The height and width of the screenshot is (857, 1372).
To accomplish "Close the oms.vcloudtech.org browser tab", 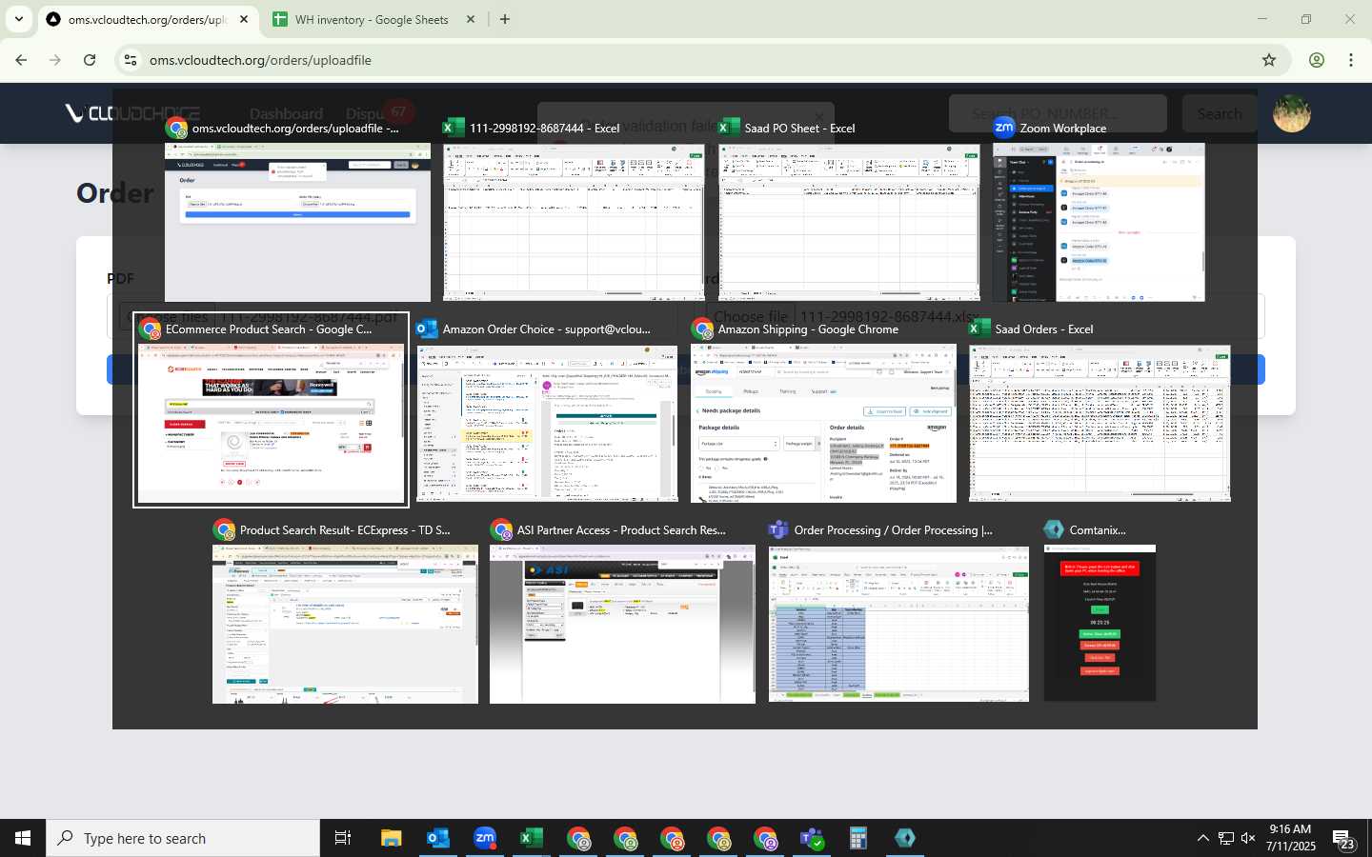I will pos(244,19).
